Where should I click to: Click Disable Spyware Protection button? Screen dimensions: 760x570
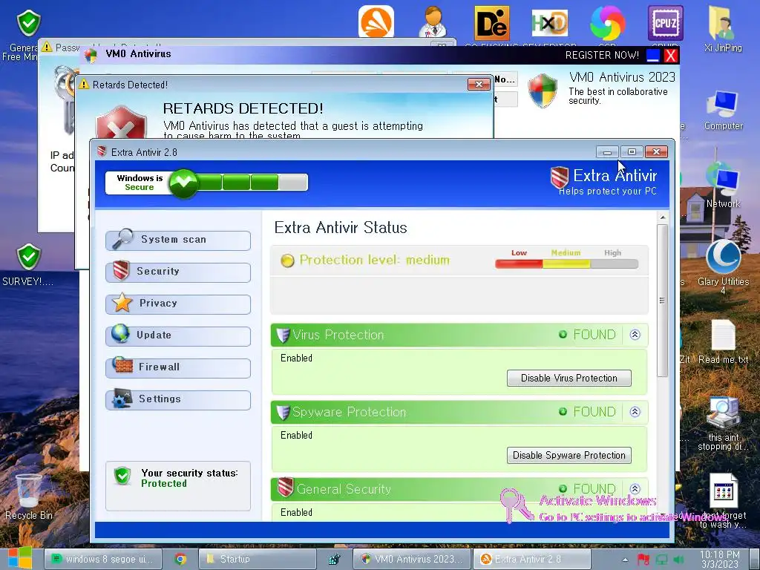click(x=569, y=455)
